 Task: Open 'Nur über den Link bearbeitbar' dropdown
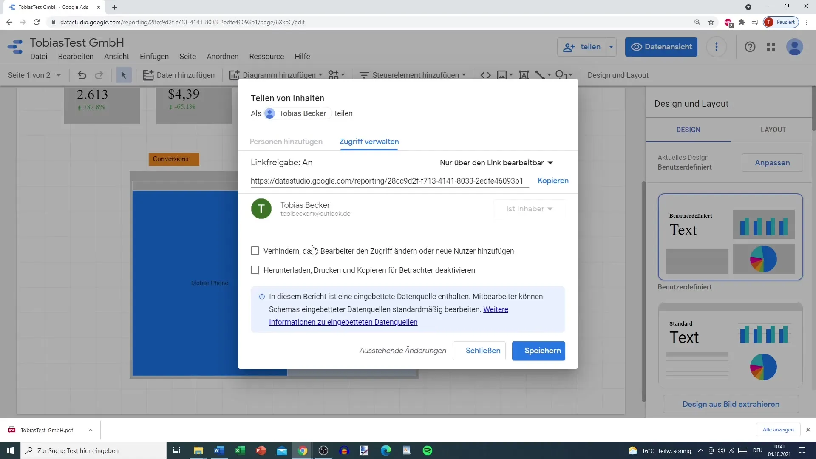point(496,163)
